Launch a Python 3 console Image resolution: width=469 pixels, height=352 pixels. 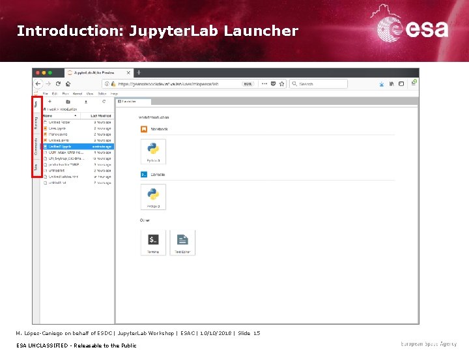(153, 197)
